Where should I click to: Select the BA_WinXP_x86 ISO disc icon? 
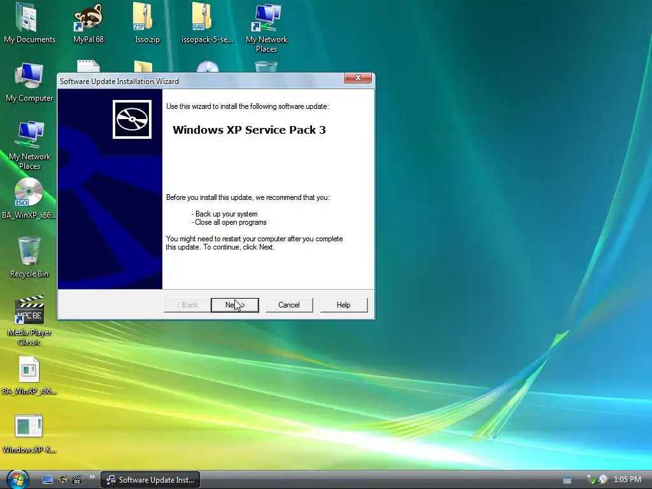[x=28, y=198]
